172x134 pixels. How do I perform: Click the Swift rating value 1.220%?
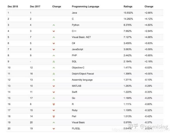[128, 92]
